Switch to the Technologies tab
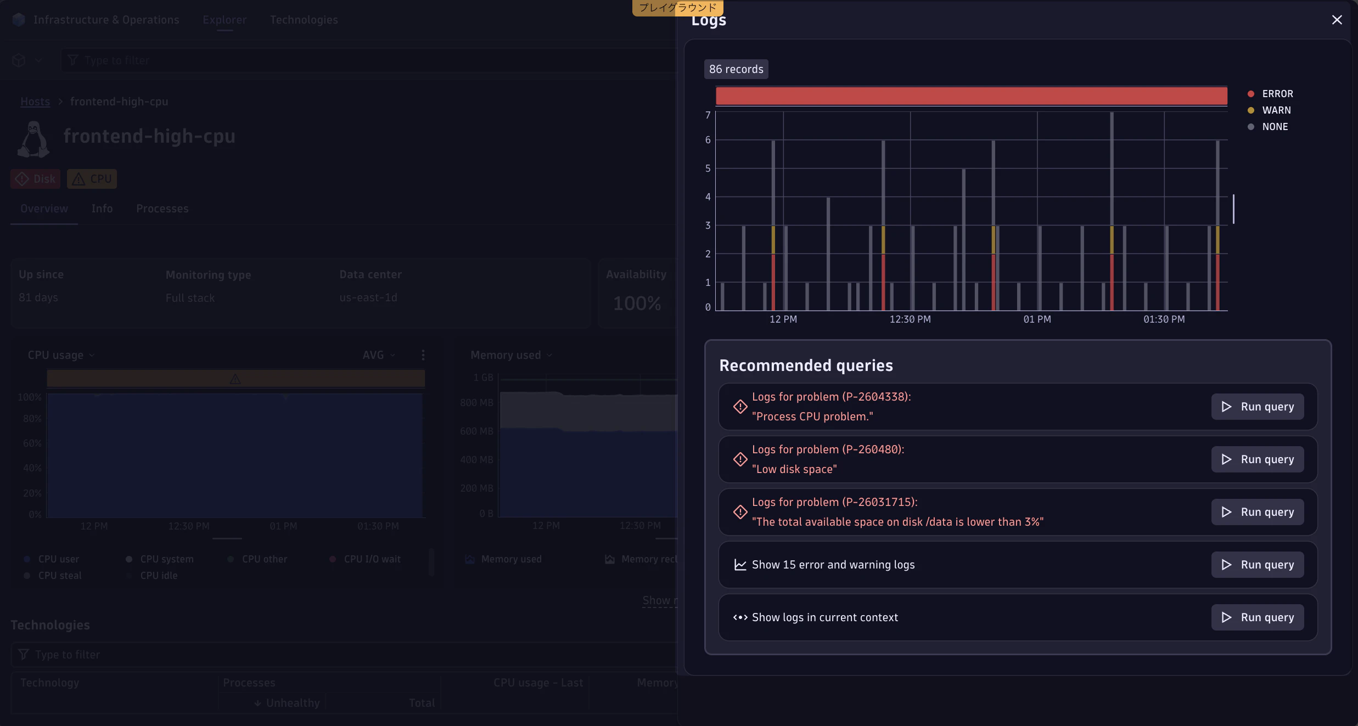Screen dimensions: 1358x726 click(304, 20)
